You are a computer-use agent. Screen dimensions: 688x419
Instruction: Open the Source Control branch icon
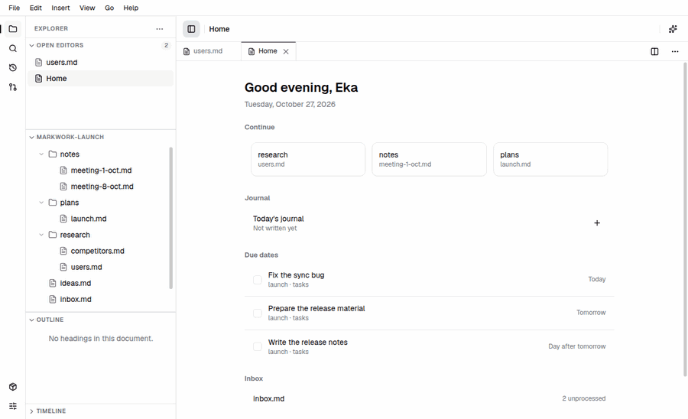pos(13,87)
